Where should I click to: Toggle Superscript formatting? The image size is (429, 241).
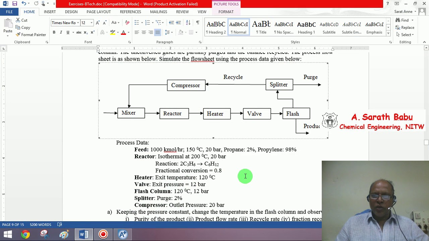pyautogui.click(x=93, y=32)
